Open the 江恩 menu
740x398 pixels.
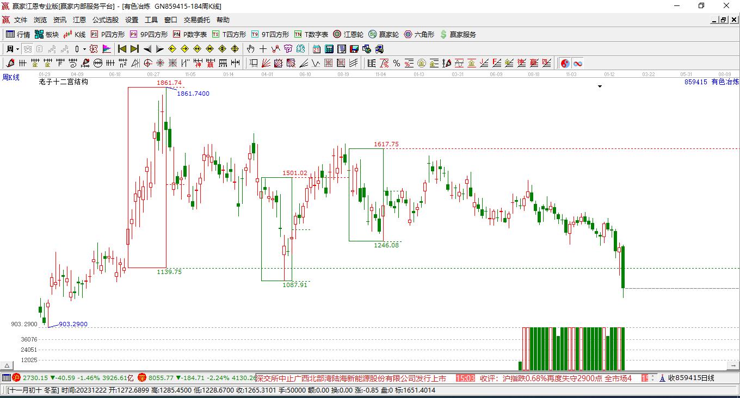point(79,20)
